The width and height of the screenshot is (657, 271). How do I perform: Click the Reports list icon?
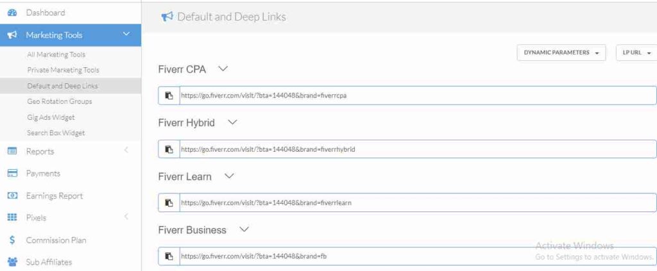tap(12, 151)
